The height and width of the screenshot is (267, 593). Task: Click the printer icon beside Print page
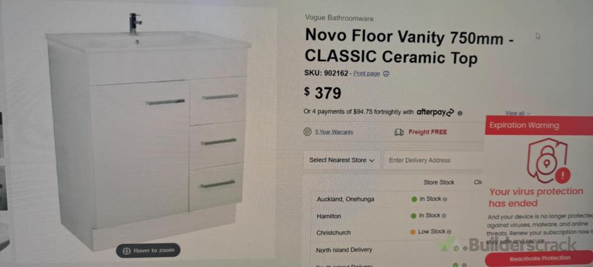(x=386, y=74)
